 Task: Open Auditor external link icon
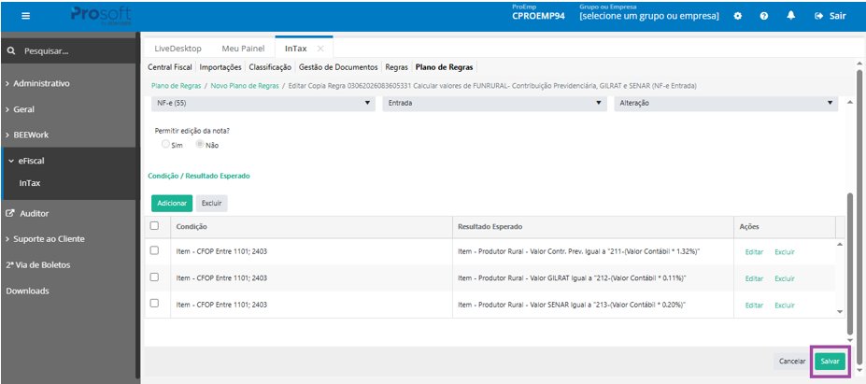[10, 213]
